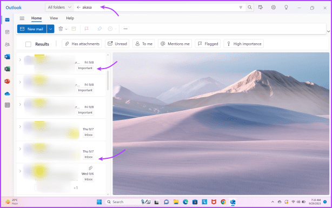Tick the select-all checkbox beside Results

pos(28,44)
